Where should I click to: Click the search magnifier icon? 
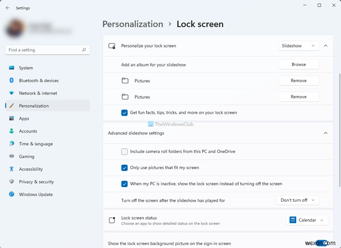pos(84,50)
